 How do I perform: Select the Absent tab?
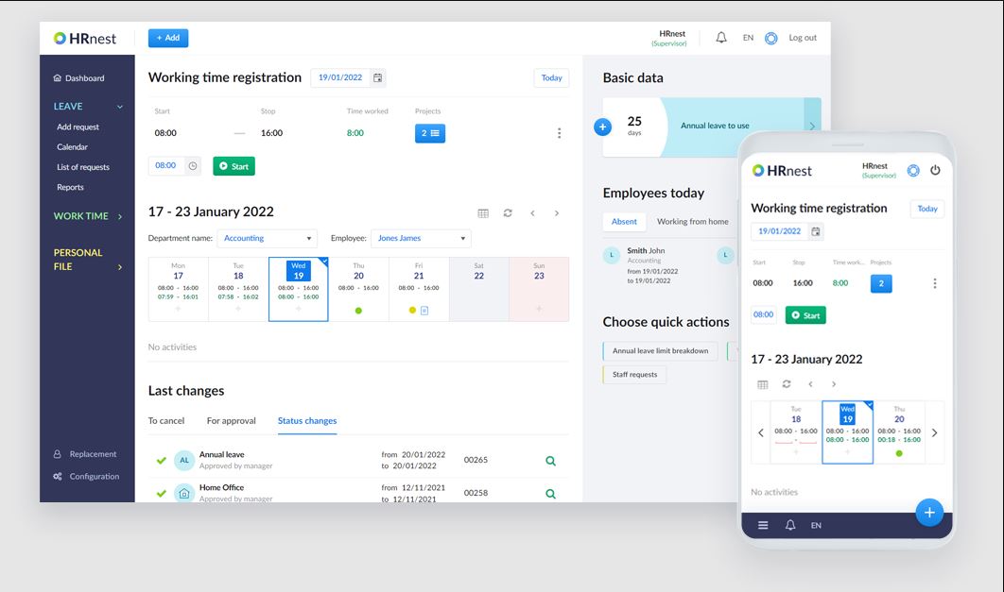624,222
